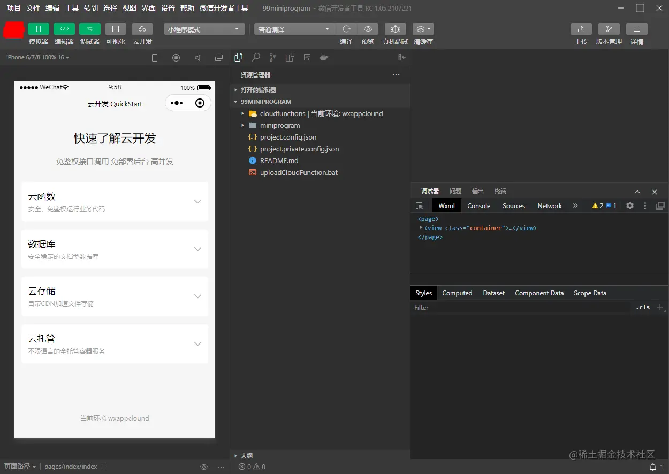
Task: Click the simulator record circle icon
Action: pos(176,58)
